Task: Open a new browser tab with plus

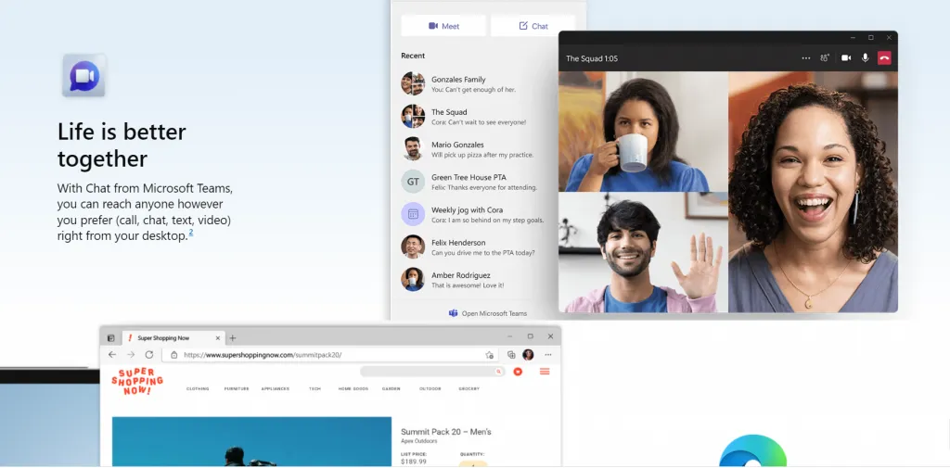Action: [x=233, y=338]
